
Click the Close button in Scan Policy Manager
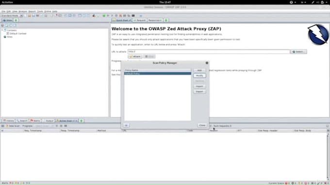tap(202, 125)
